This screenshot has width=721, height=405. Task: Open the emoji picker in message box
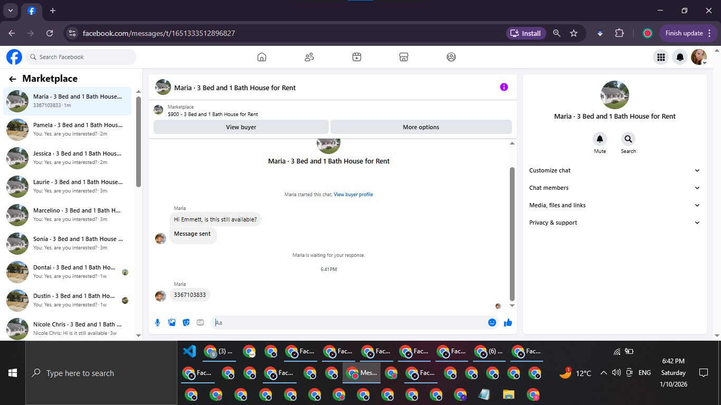492,322
